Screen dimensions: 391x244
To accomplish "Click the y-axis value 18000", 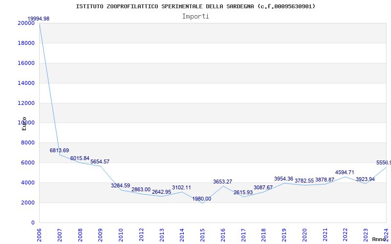I will pyautogui.click(x=26, y=43).
